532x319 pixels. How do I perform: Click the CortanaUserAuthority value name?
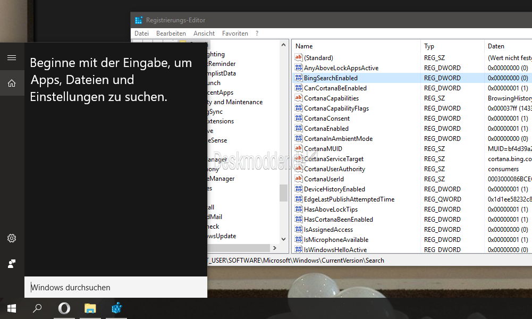[334, 169]
